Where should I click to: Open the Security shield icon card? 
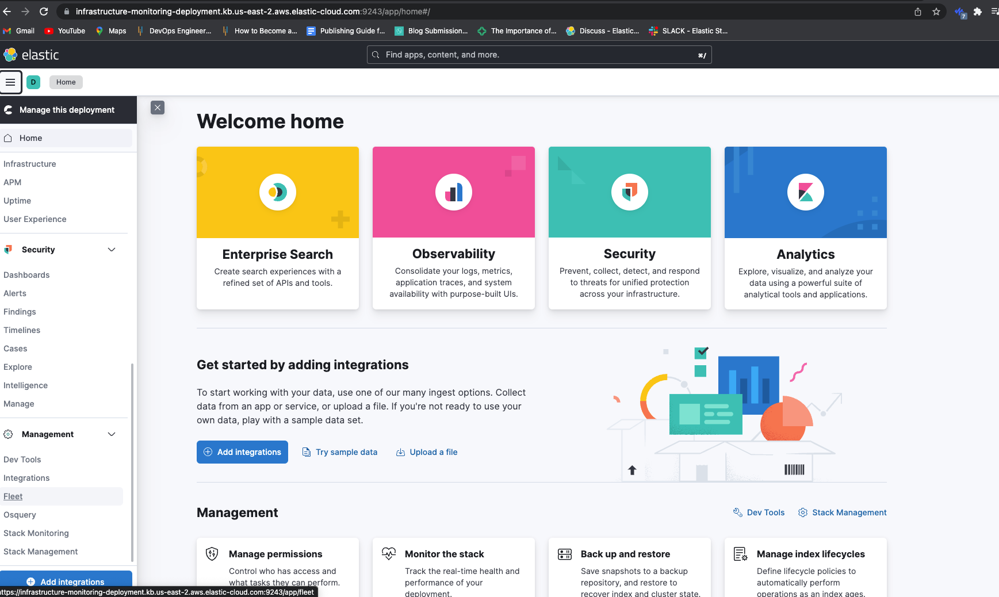click(630, 192)
